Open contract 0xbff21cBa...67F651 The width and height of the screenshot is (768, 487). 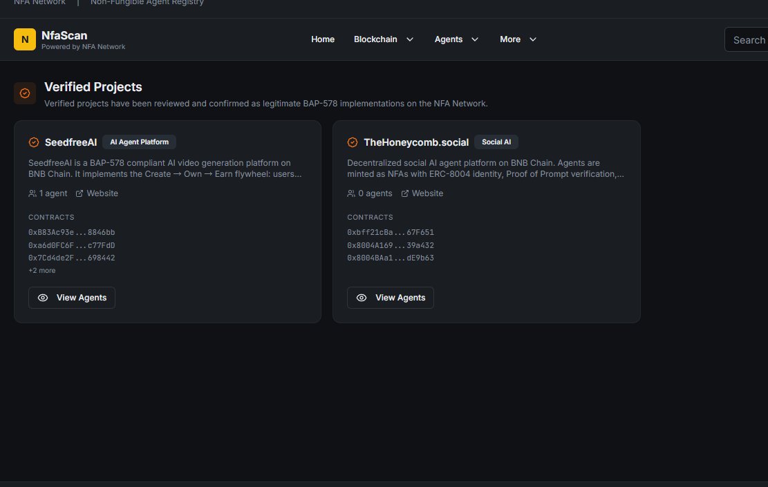[x=391, y=233]
